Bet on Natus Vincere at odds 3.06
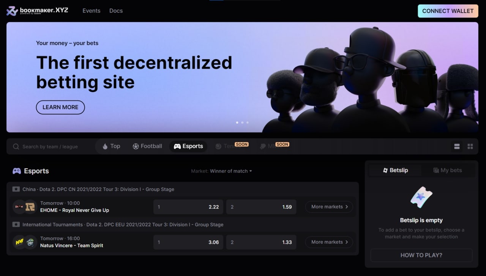Screen dimensions: 486x276 coord(188,242)
